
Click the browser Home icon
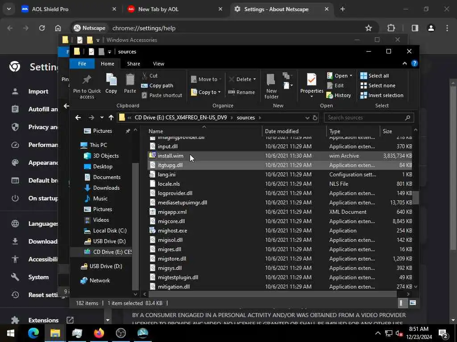click(x=58, y=28)
